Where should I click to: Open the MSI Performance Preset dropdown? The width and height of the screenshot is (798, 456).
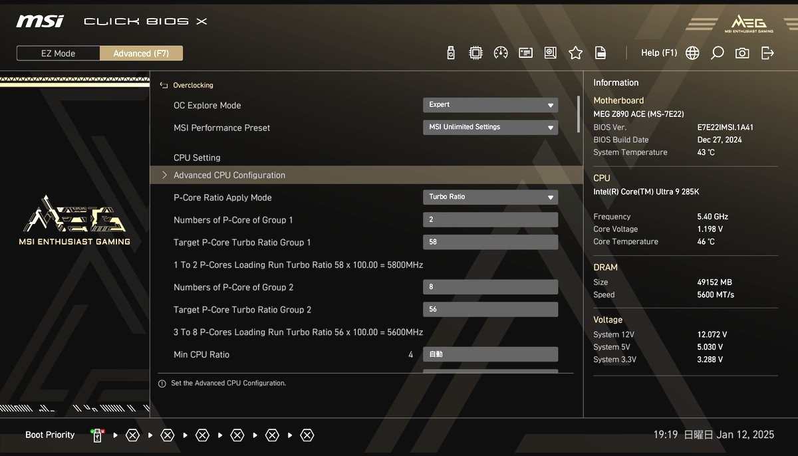pos(491,127)
